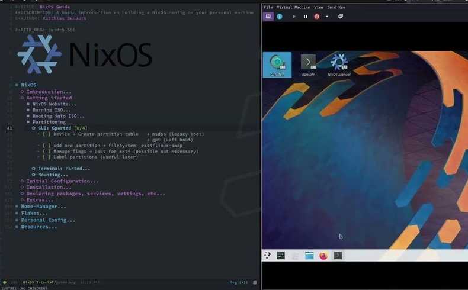Image resolution: width=468 pixels, height=290 pixels.
Task: Expand the Home-Manager... heading
Action: pos(43,206)
